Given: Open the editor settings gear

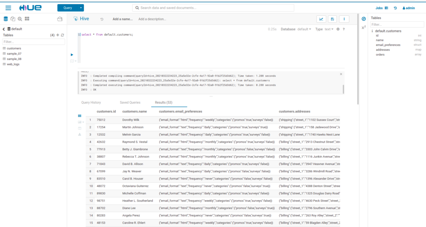Looking at the screenshot, I should [338, 29].
